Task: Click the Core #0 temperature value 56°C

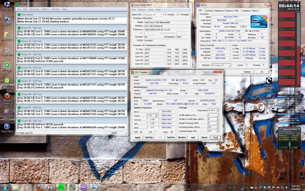Action: (x=155, y=53)
